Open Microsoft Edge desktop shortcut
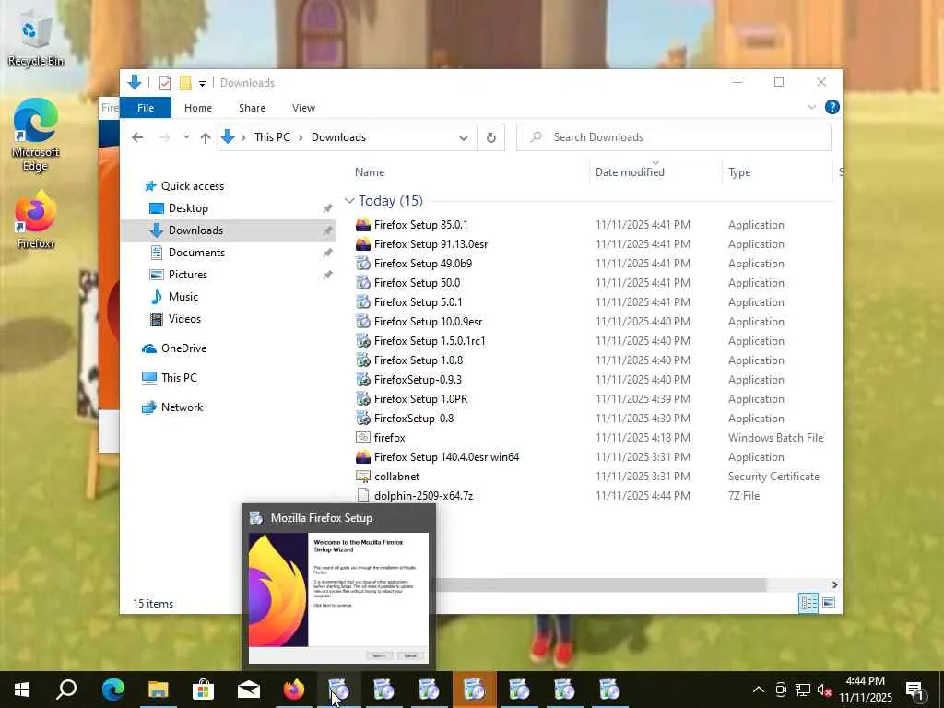The height and width of the screenshot is (708, 944). (36, 135)
